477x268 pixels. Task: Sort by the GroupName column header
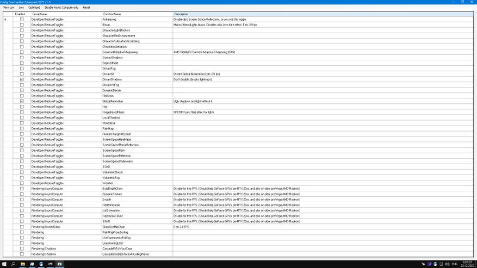tap(65, 14)
